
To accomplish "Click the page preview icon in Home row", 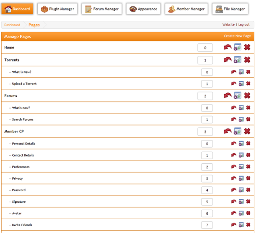I will pyautogui.click(x=238, y=47).
